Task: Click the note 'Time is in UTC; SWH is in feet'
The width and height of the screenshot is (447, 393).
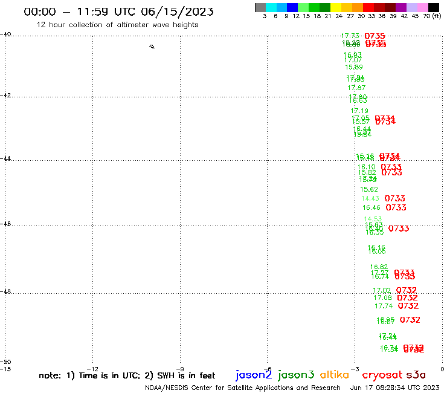Action: pyautogui.click(x=127, y=375)
